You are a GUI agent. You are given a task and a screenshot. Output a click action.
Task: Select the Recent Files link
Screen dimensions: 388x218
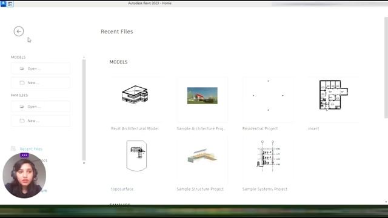31,149
